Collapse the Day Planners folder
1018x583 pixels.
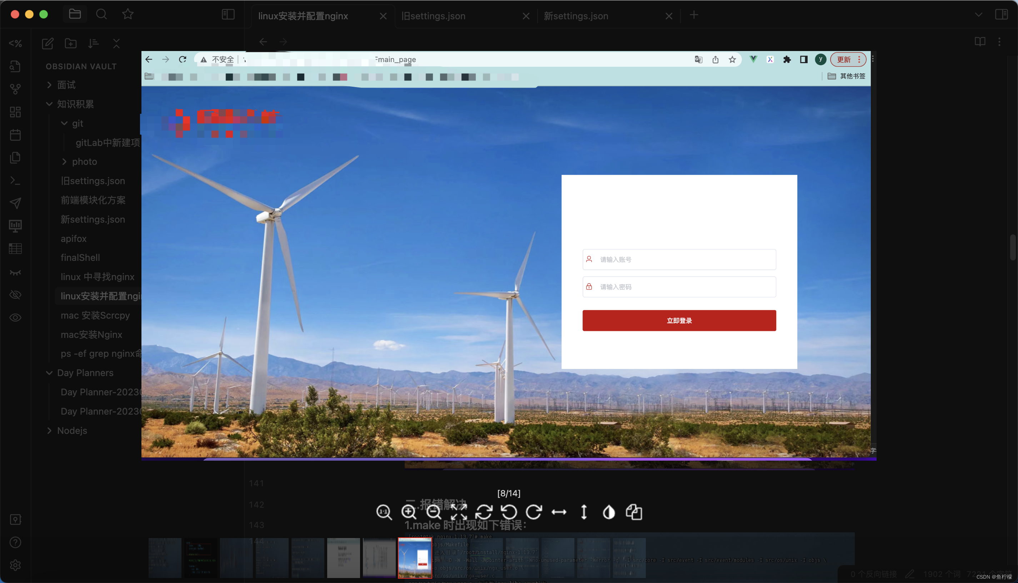pyautogui.click(x=49, y=373)
